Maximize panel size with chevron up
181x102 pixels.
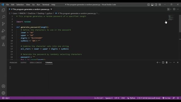click(x=174, y=62)
